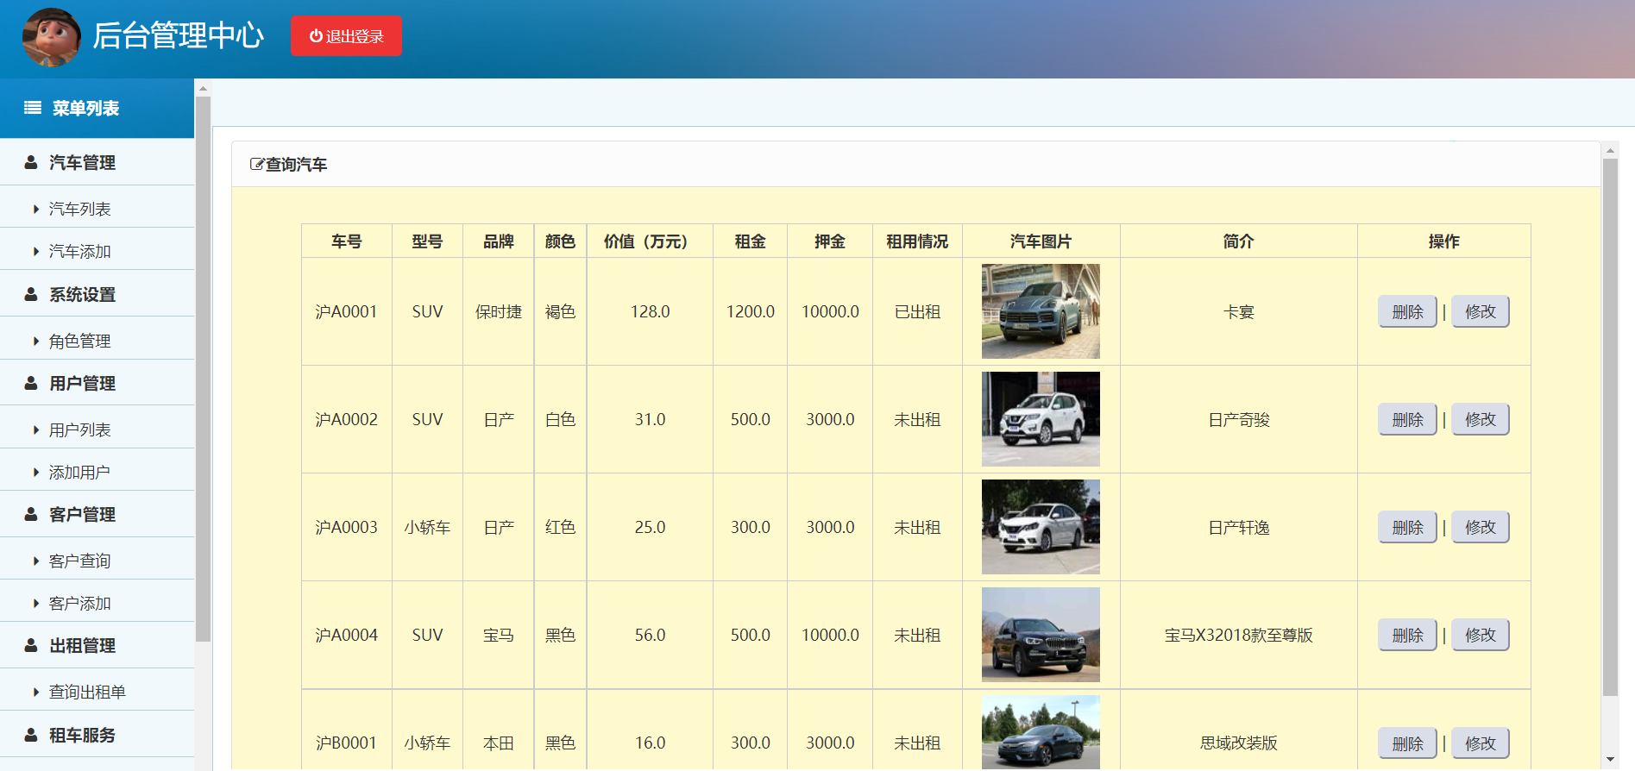Open the 租车服务 menu section
This screenshot has height=771, width=1635.
point(97,735)
